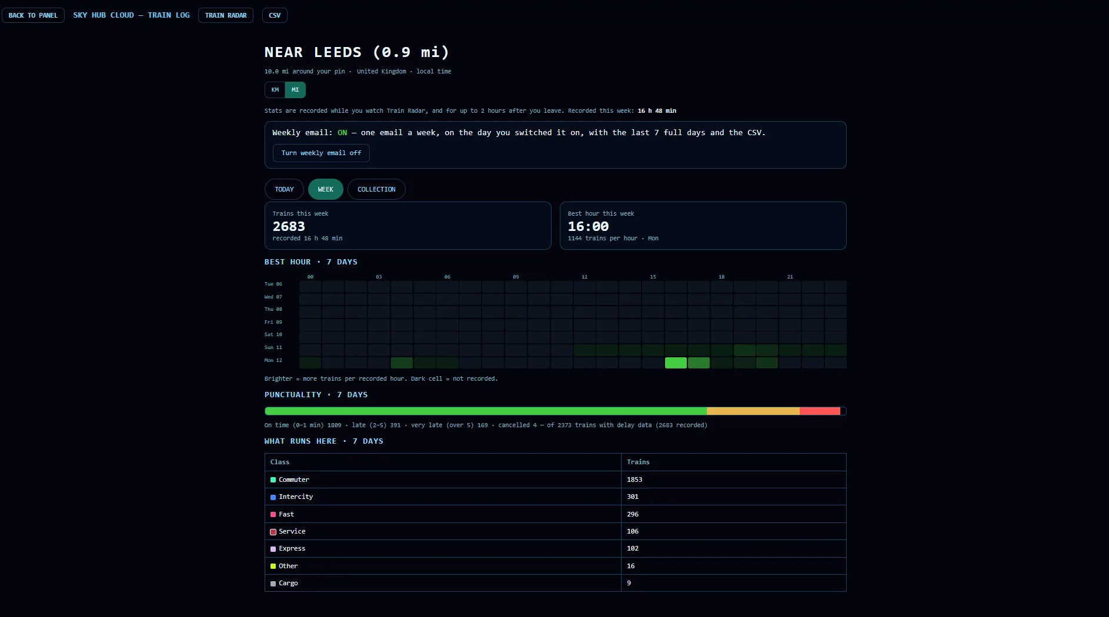This screenshot has width=1109, height=617.
Task: Click the Express row label
Action: (292, 549)
